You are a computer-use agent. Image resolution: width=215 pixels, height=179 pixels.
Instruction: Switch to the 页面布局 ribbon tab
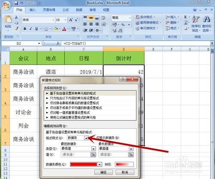pos(49,10)
